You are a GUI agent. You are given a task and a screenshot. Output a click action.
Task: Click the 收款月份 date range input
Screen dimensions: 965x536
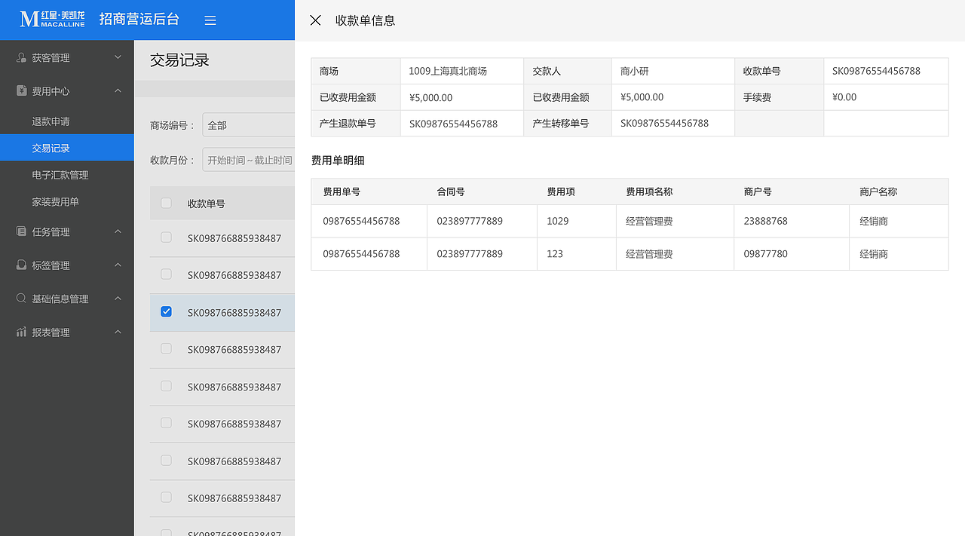coord(248,160)
